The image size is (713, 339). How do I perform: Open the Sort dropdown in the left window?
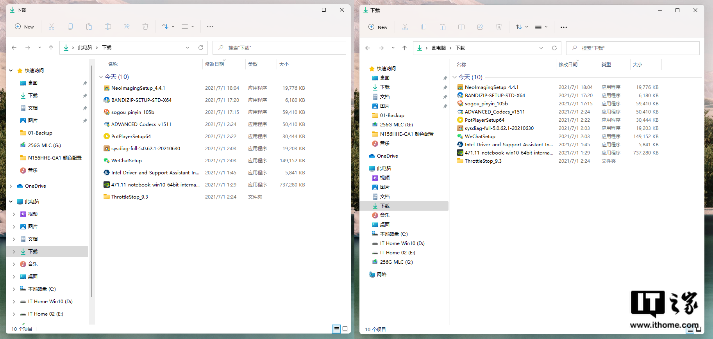click(x=168, y=27)
